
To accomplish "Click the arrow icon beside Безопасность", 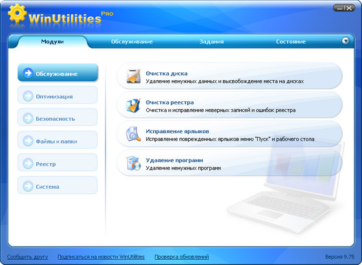I will pyautogui.click(x=28, y=118).
